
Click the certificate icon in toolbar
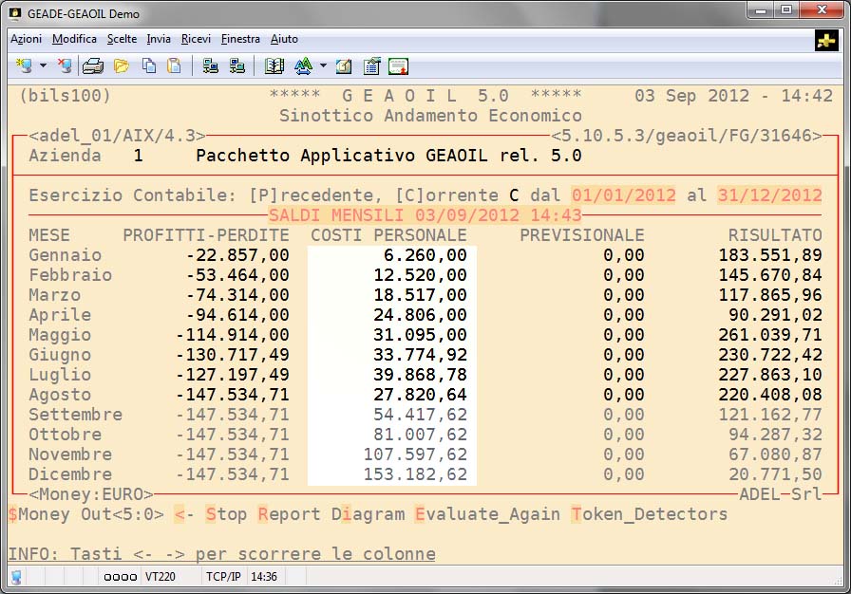[398, 66]
